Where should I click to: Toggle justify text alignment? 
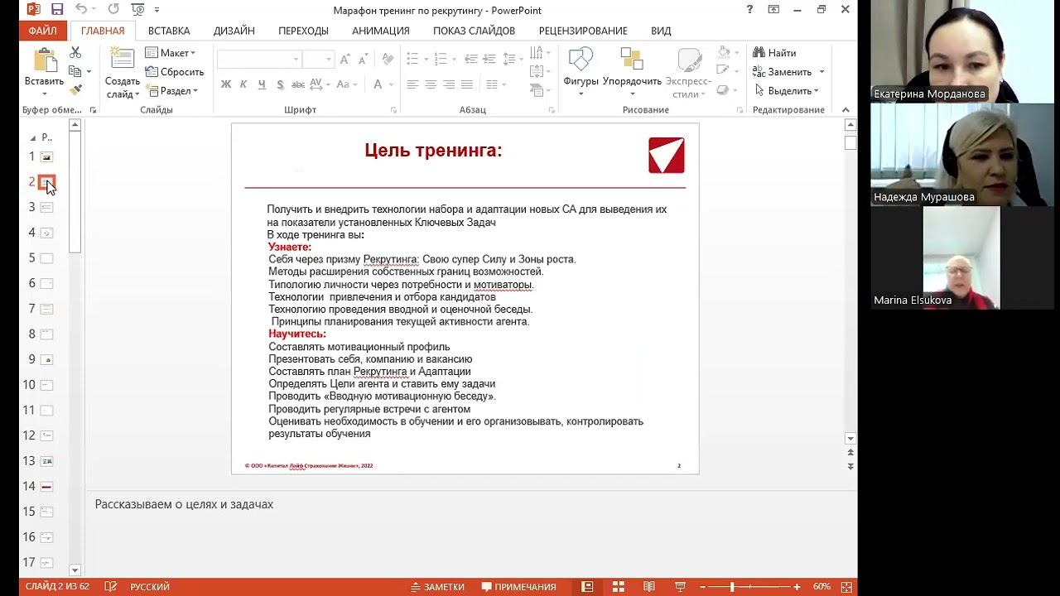click(467, 84)
